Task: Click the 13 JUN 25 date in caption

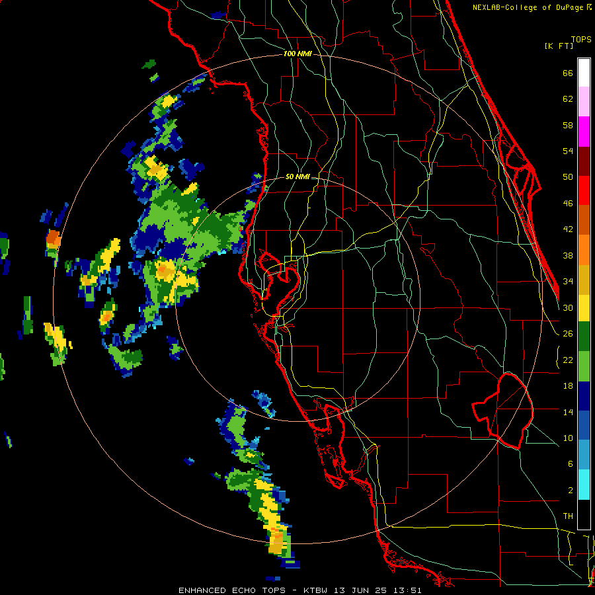Action: click(x=360, y=590)
